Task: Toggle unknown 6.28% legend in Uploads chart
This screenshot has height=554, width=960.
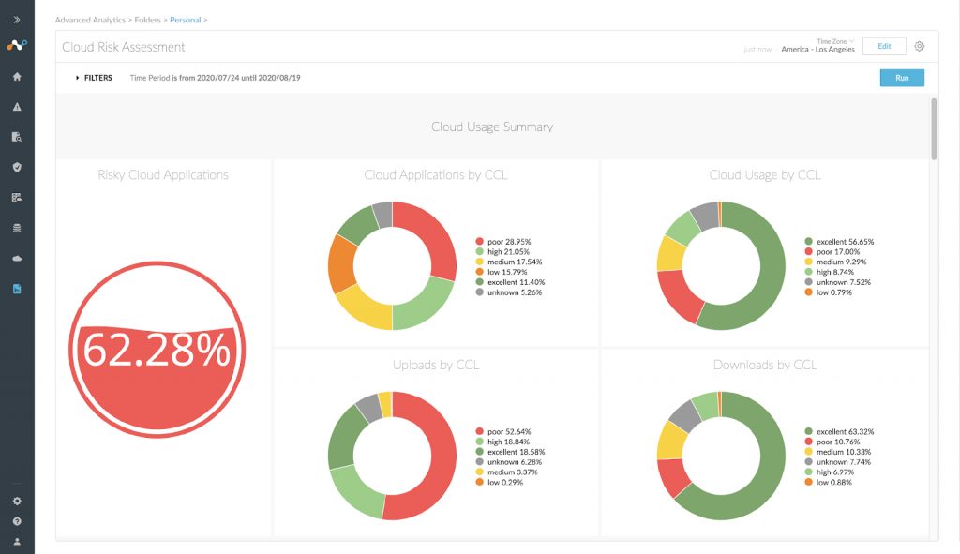Action: click(509, 462)
